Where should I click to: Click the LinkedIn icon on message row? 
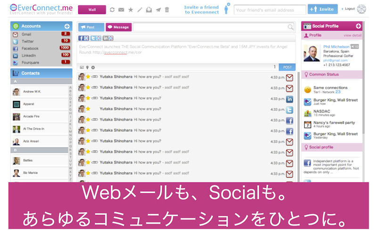tap(289, 99)
